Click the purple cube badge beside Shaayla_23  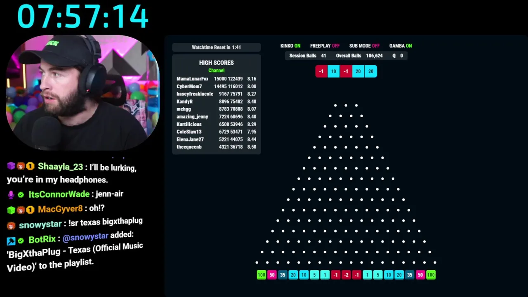pyautogui.click(x=11, y=166)
